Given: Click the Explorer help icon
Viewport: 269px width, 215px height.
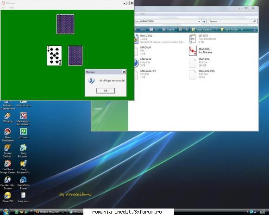Looking at the screenshot, I should (x=254, y=30).
